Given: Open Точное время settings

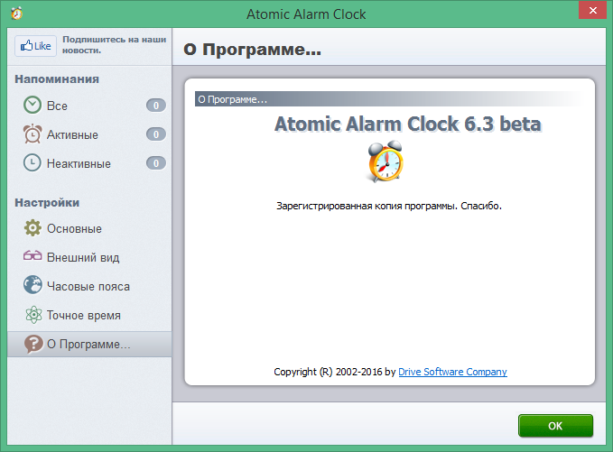Looking at the screenshot, I should pos(89,315).
